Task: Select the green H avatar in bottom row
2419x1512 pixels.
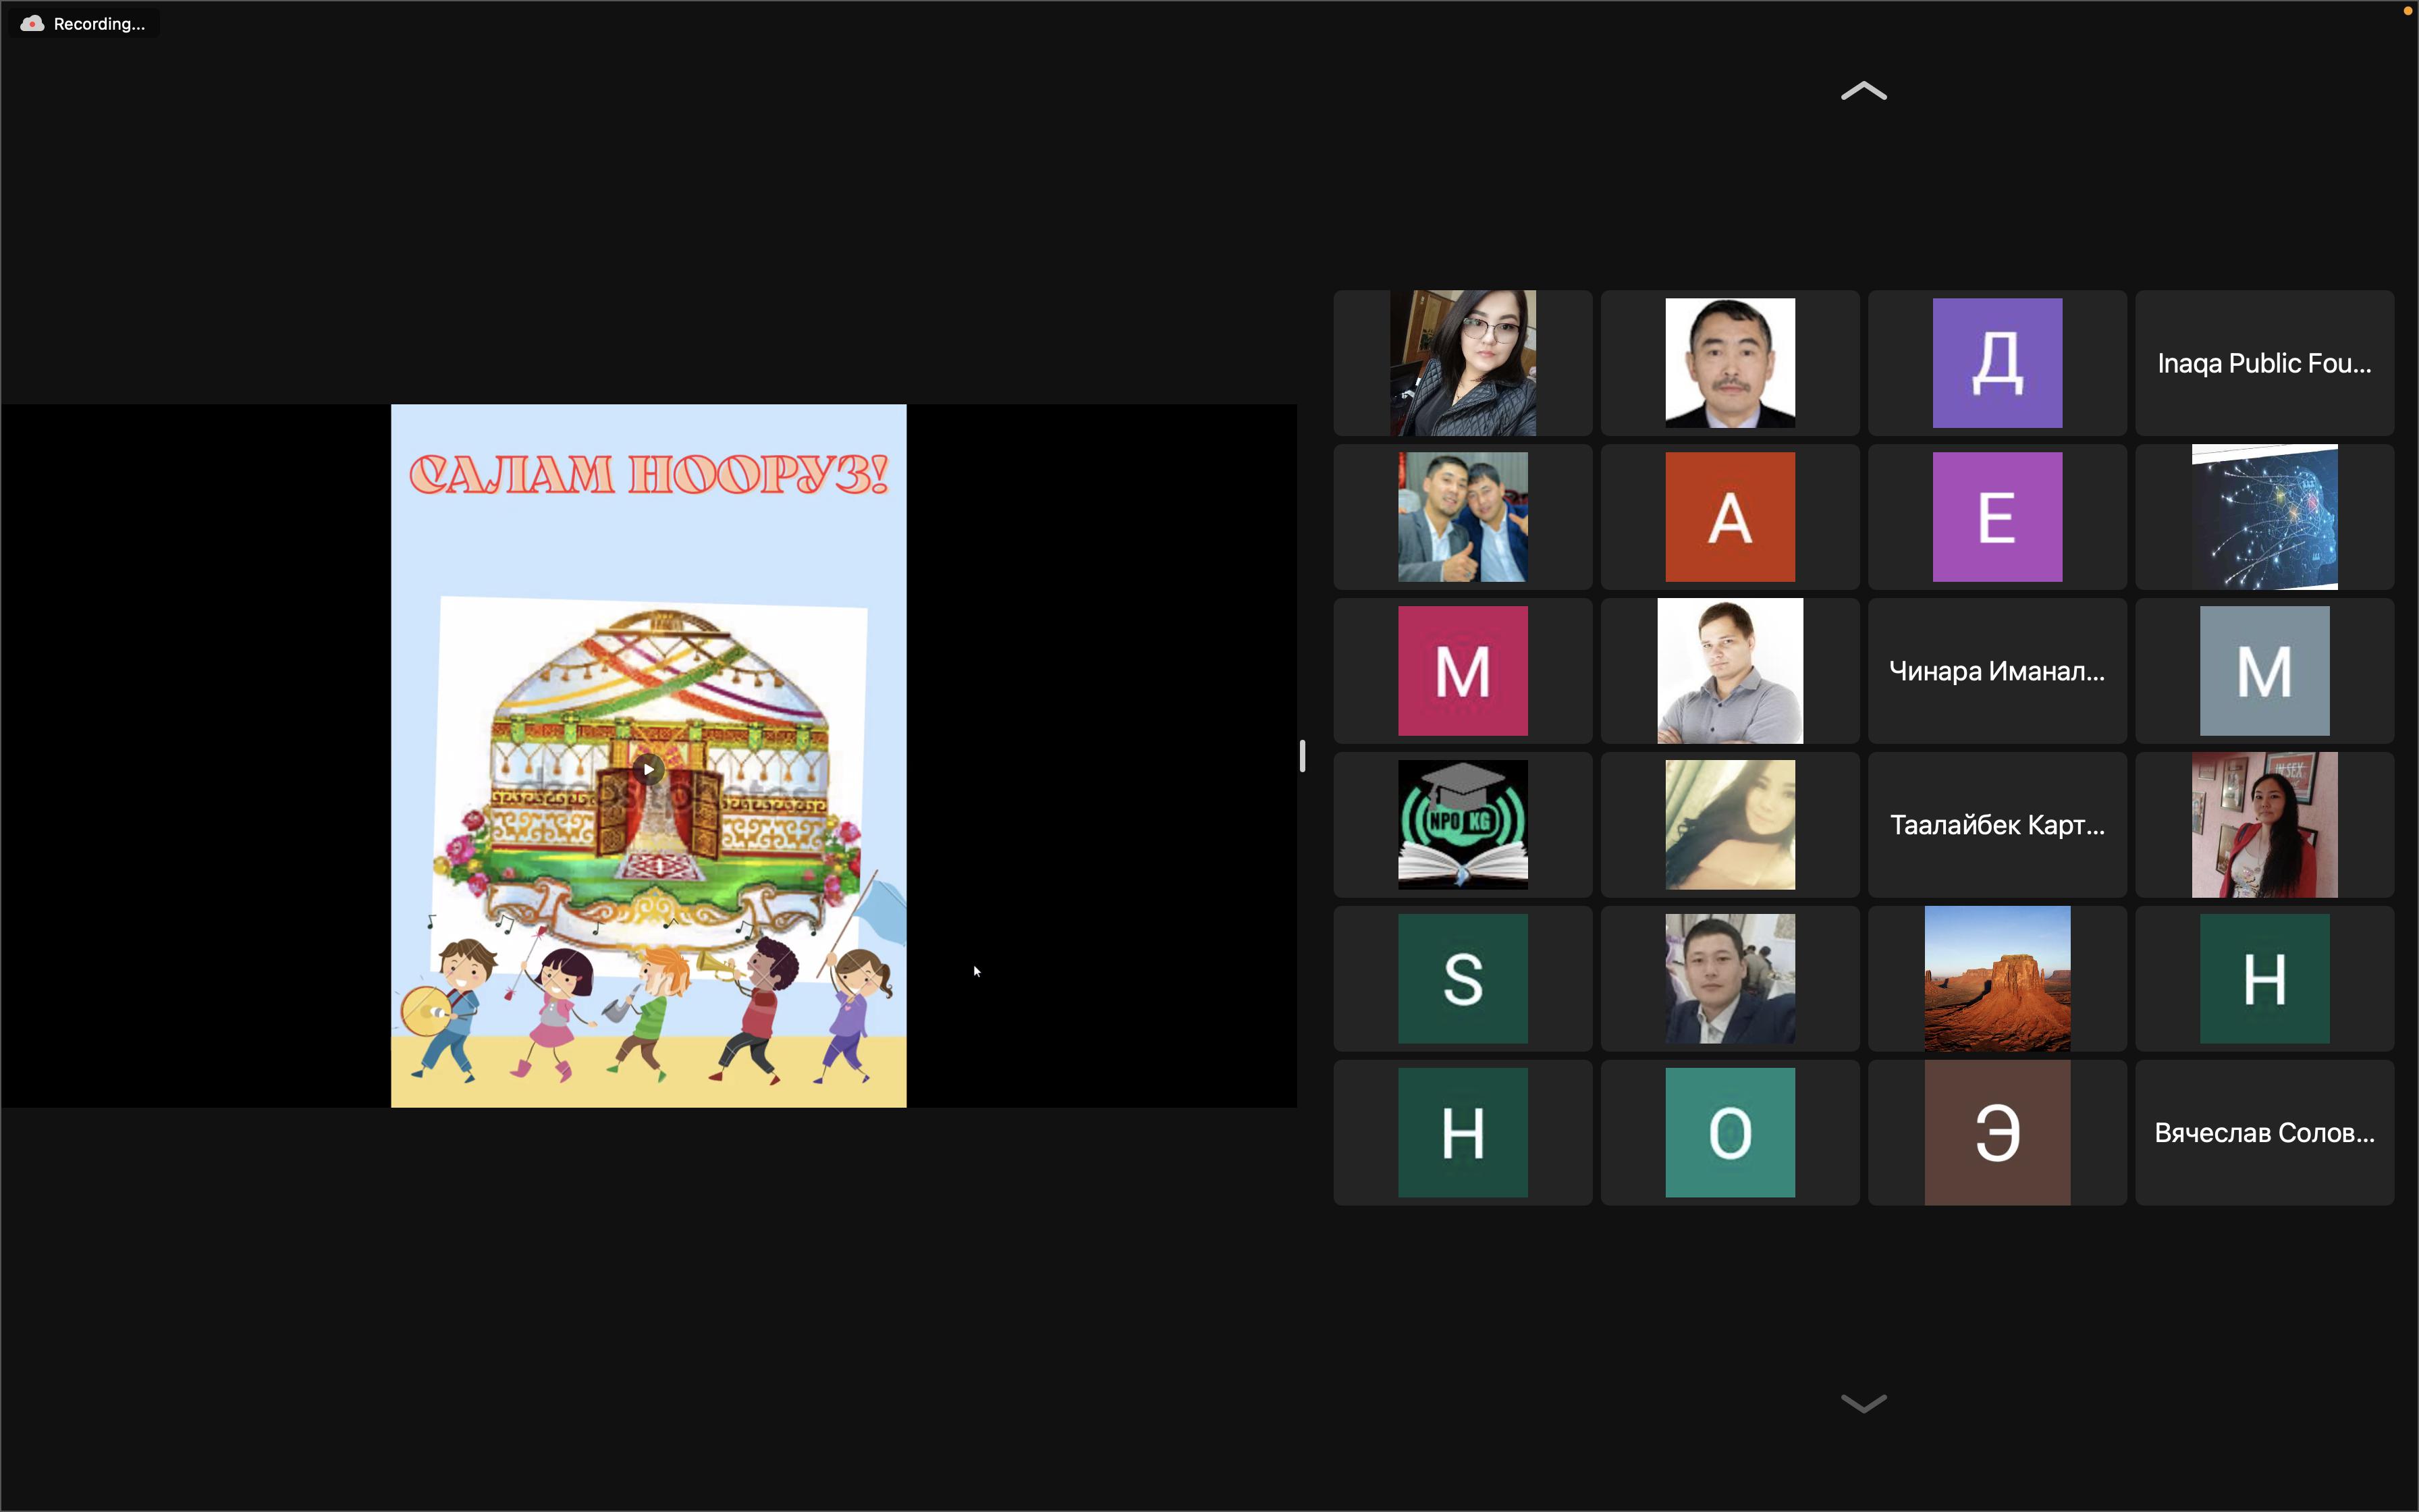Action: click(x=1463, y=1133)
